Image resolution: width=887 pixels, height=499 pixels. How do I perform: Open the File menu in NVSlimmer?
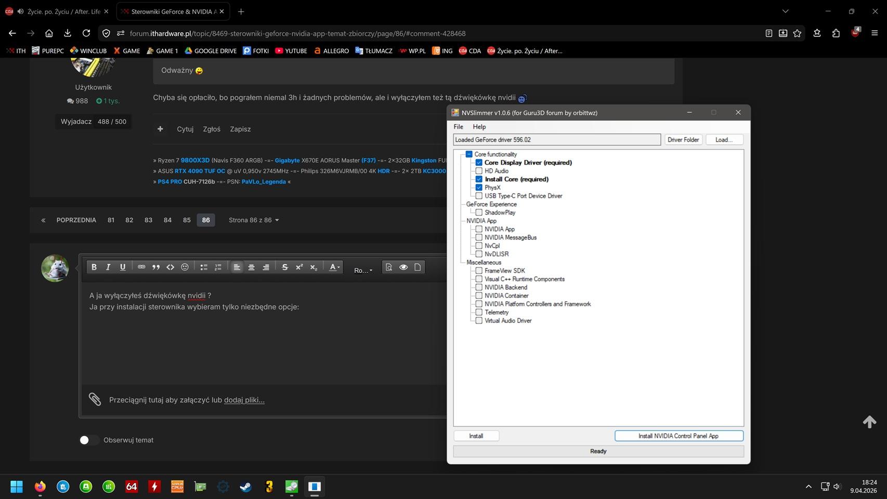pos(458,127)
